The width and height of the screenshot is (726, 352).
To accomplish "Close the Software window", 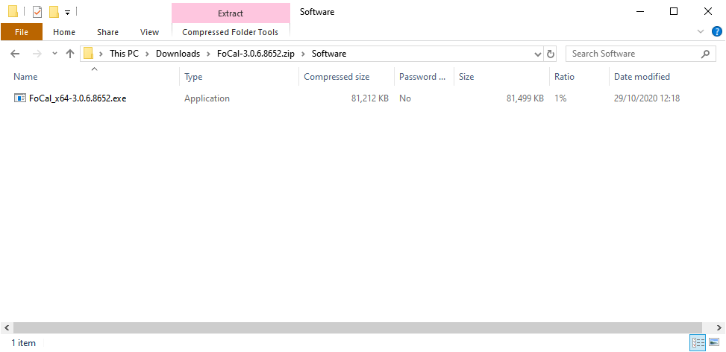I will pos(708,12).
